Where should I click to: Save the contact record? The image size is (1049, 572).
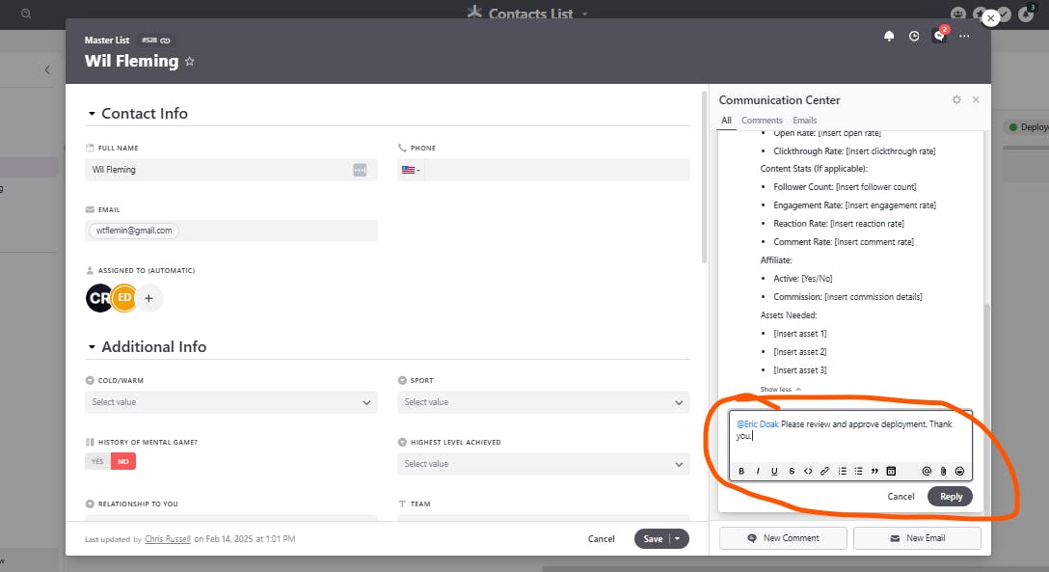tap(653, 538)
